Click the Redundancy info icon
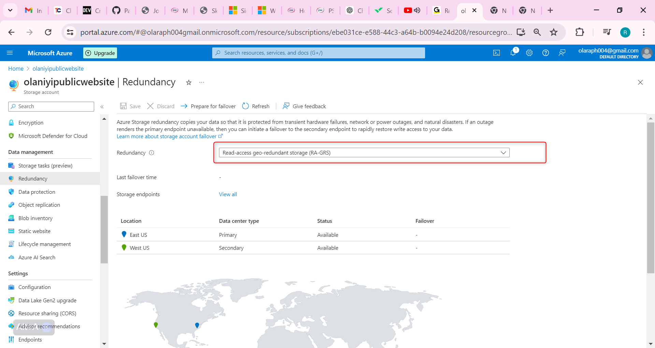Screen dimensions: 655x348 (152, 153)
